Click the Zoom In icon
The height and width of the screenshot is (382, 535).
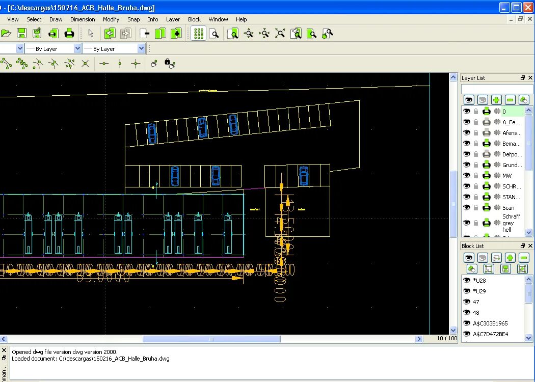pyautogui.click(x=249, y=34)
